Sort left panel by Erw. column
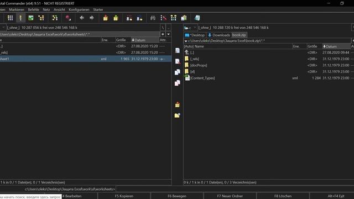This screenshot has width=354, height=199. (x=108, y=40)
